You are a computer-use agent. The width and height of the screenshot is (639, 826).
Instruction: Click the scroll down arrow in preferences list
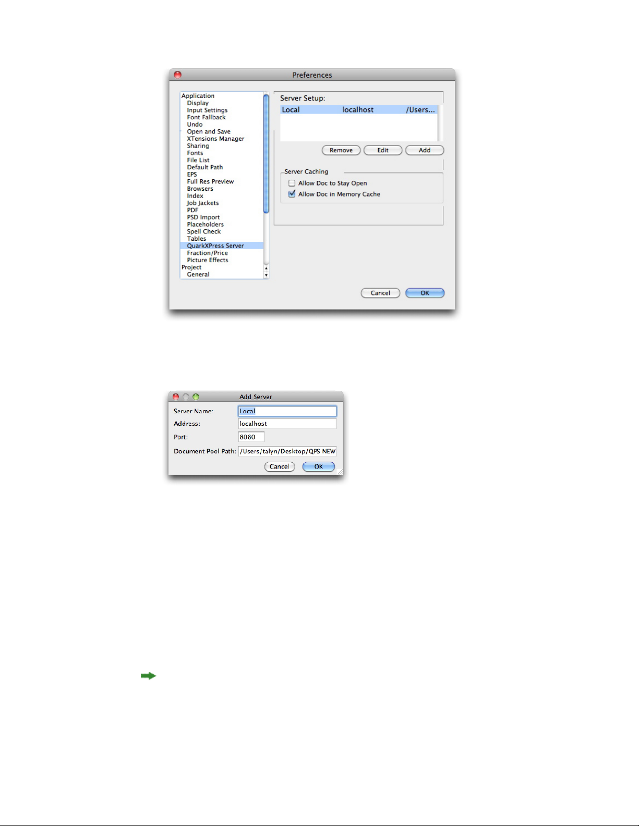266,275
